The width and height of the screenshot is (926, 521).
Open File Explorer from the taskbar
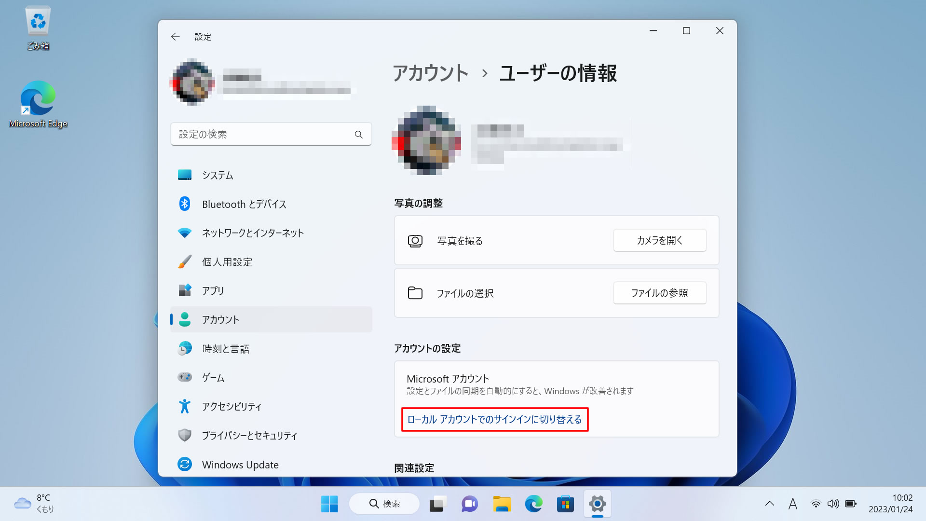tap(502, 504)
